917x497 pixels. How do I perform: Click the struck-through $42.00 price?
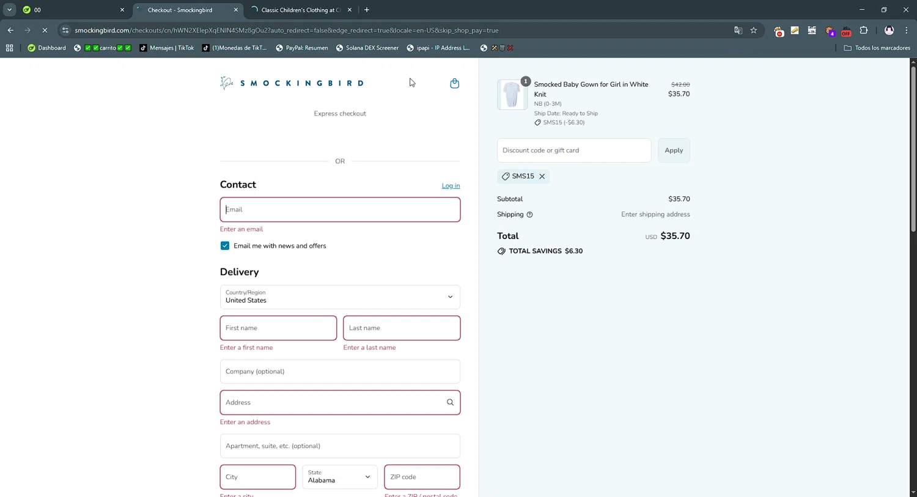(x=680, y=85)
